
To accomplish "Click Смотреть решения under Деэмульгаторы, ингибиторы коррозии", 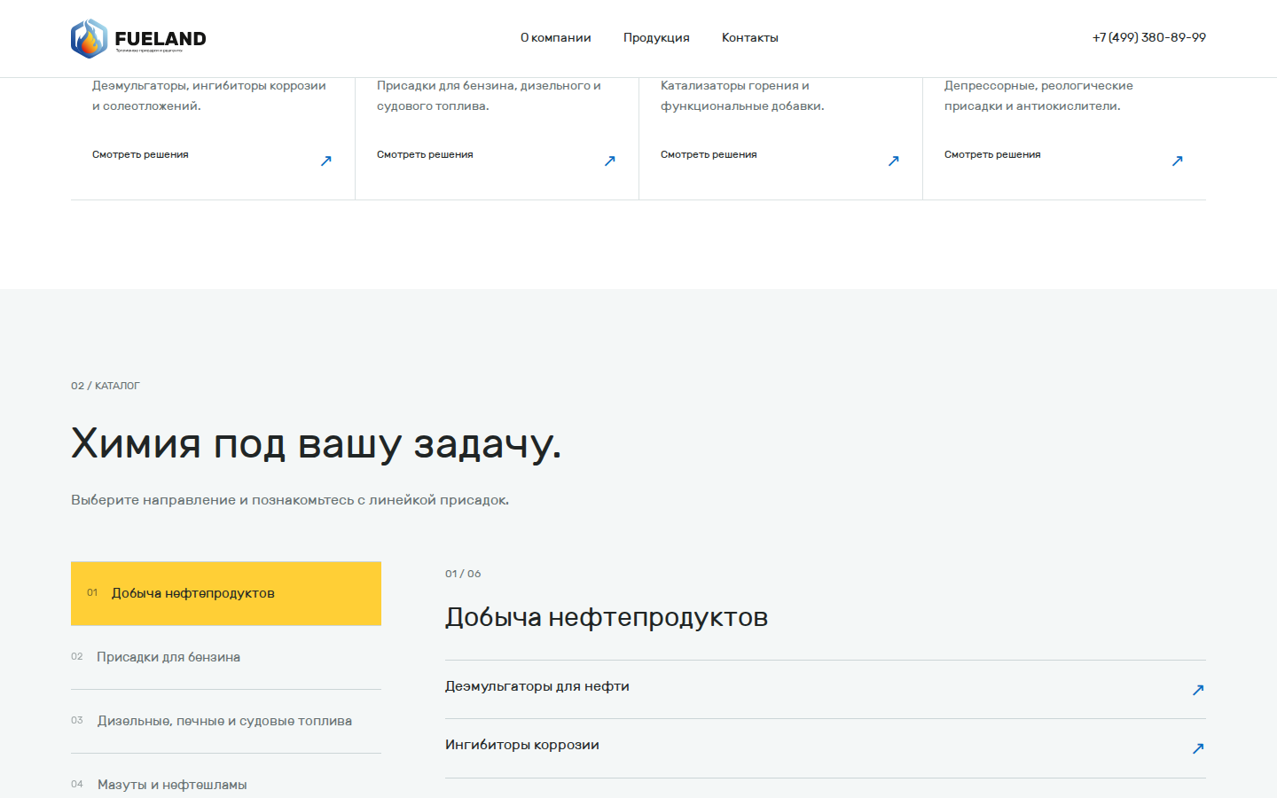I will click(x=140, y=154).
